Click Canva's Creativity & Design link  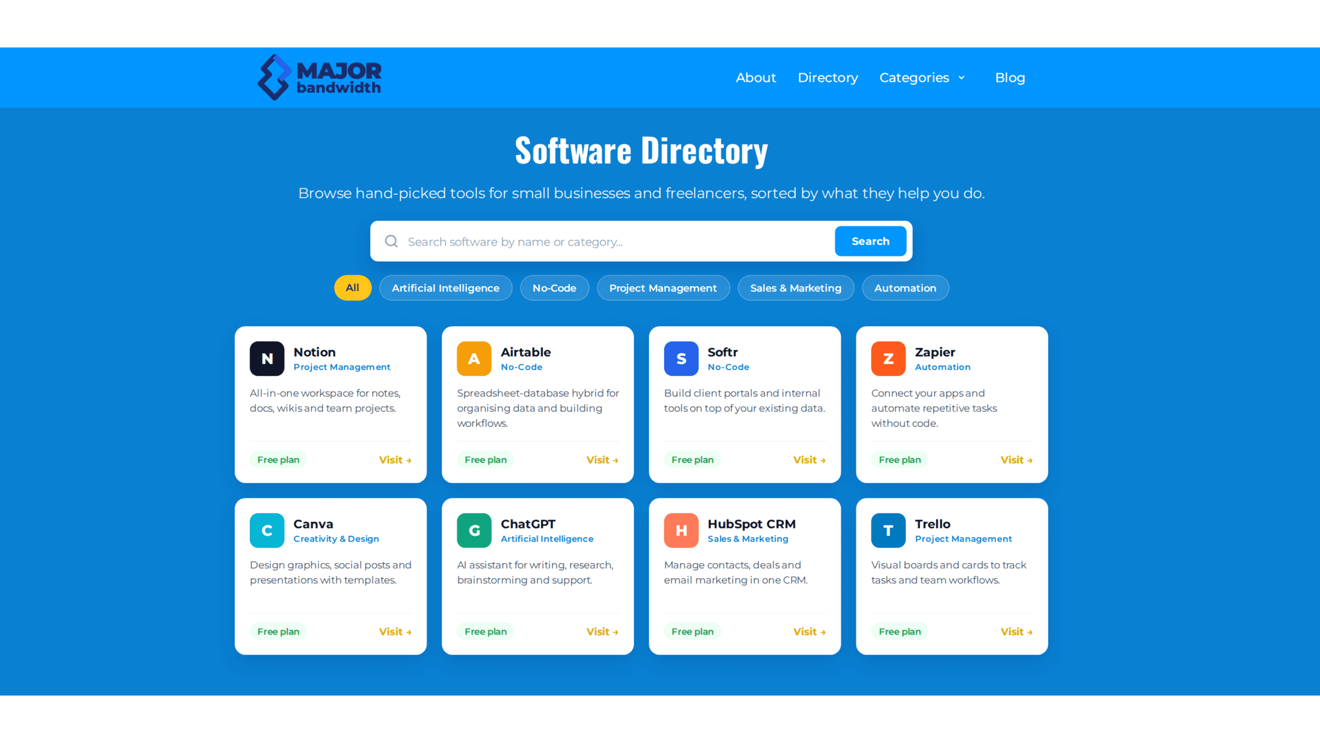pyautogui.click(x=336, y=539)
